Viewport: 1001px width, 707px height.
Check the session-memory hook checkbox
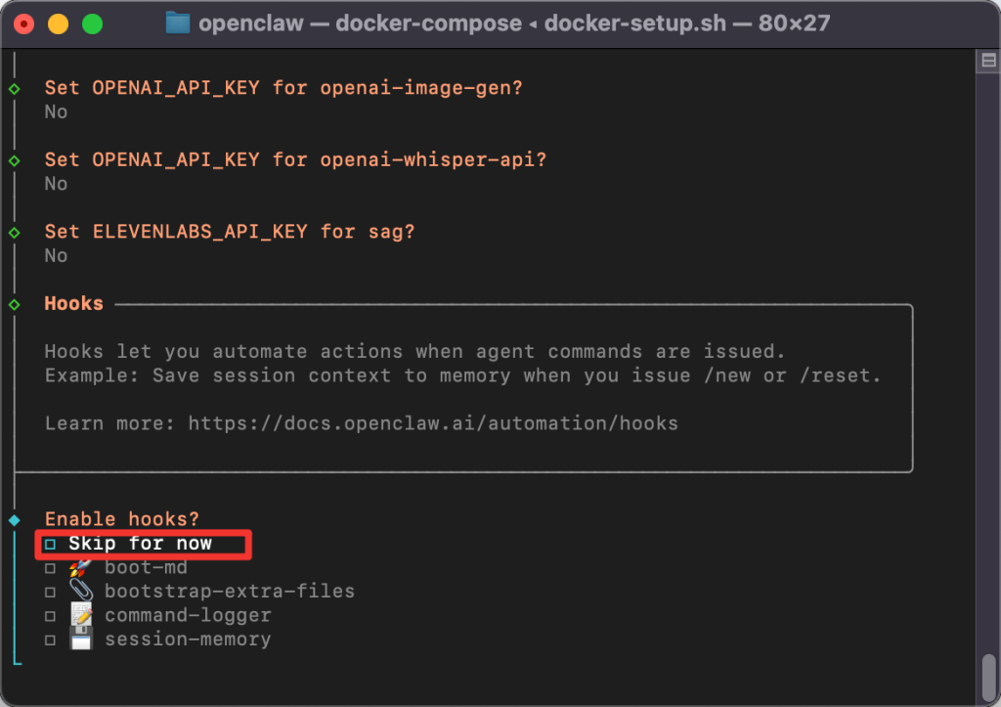click(50, 639)
